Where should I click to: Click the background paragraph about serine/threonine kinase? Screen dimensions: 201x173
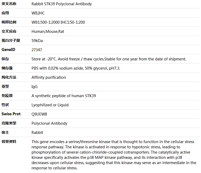[x=114, y=155]
